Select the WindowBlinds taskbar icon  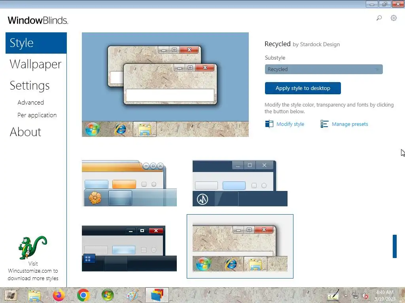(x=157, y=295)
